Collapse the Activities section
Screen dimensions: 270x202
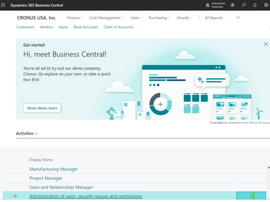coord(27,133)
